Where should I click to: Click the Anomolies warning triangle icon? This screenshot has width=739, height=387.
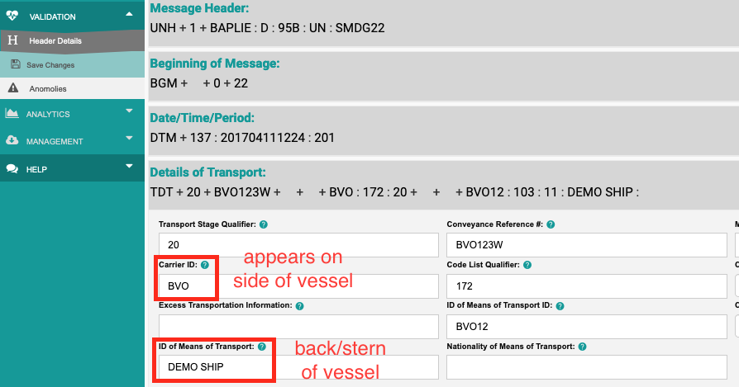pyautogui.click(x=12, y=88)
